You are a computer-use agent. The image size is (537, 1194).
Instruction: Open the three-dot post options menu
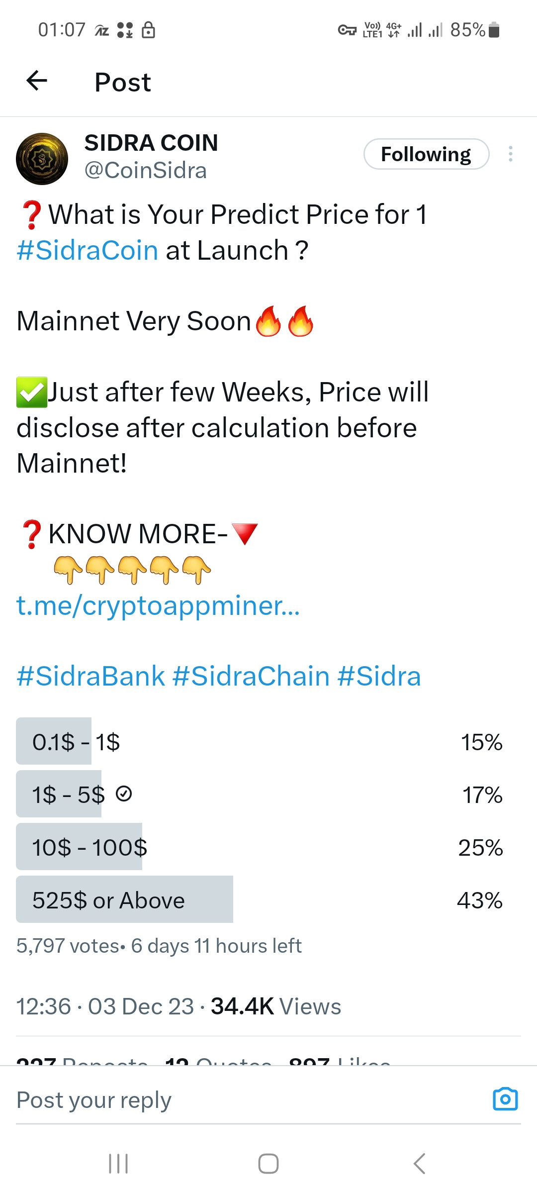pyautogui.click(x=510, y=154)
